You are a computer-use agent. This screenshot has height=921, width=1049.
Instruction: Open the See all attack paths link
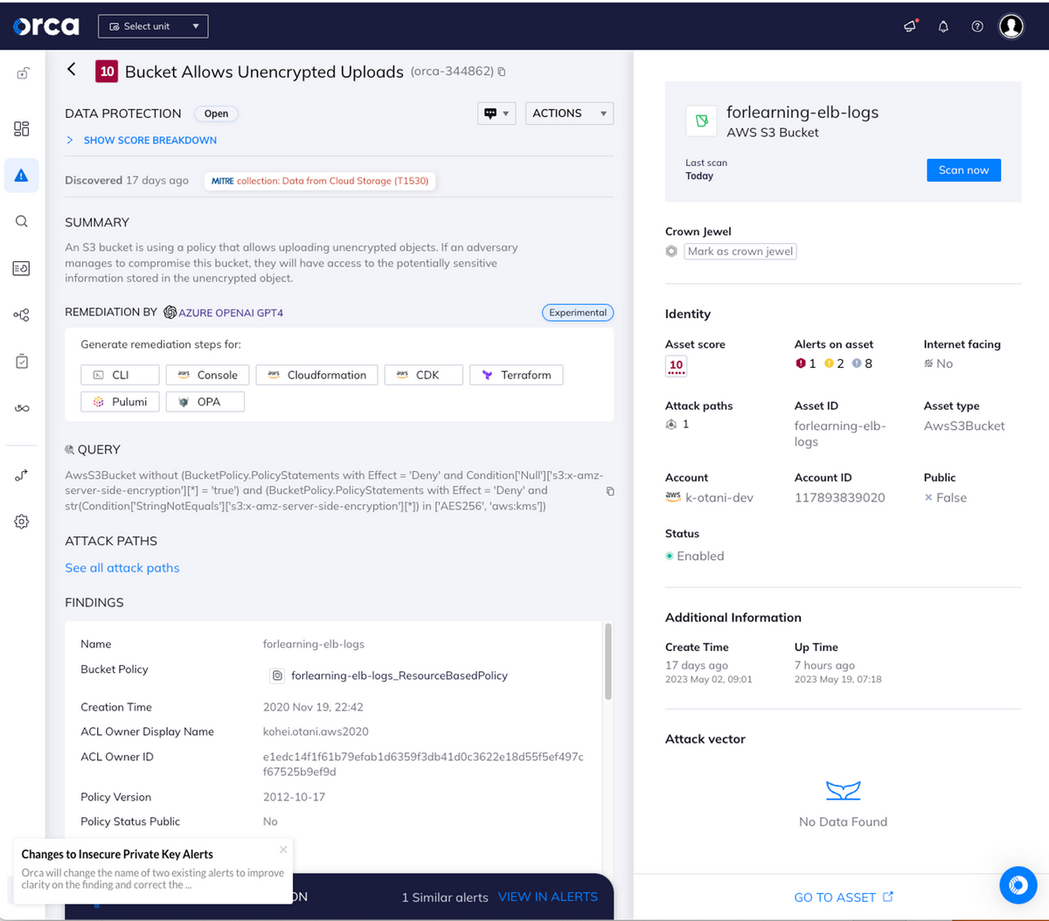(x=122, y=568)
